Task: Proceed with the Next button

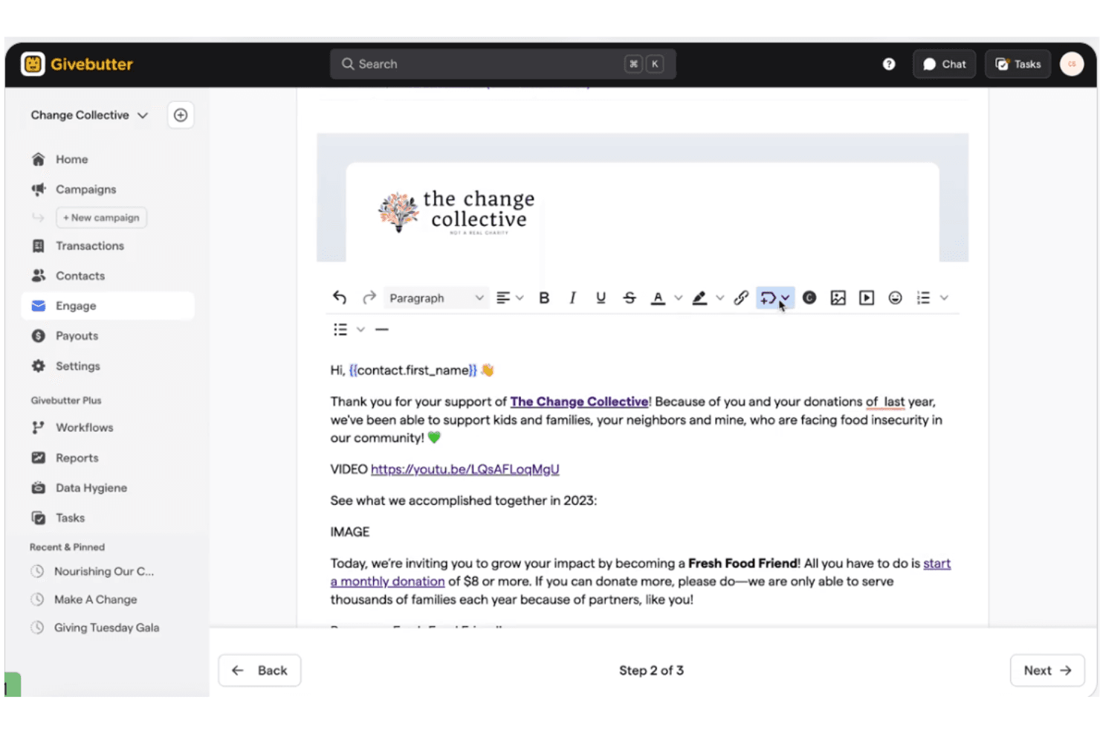Action: tap(1047, 671)
